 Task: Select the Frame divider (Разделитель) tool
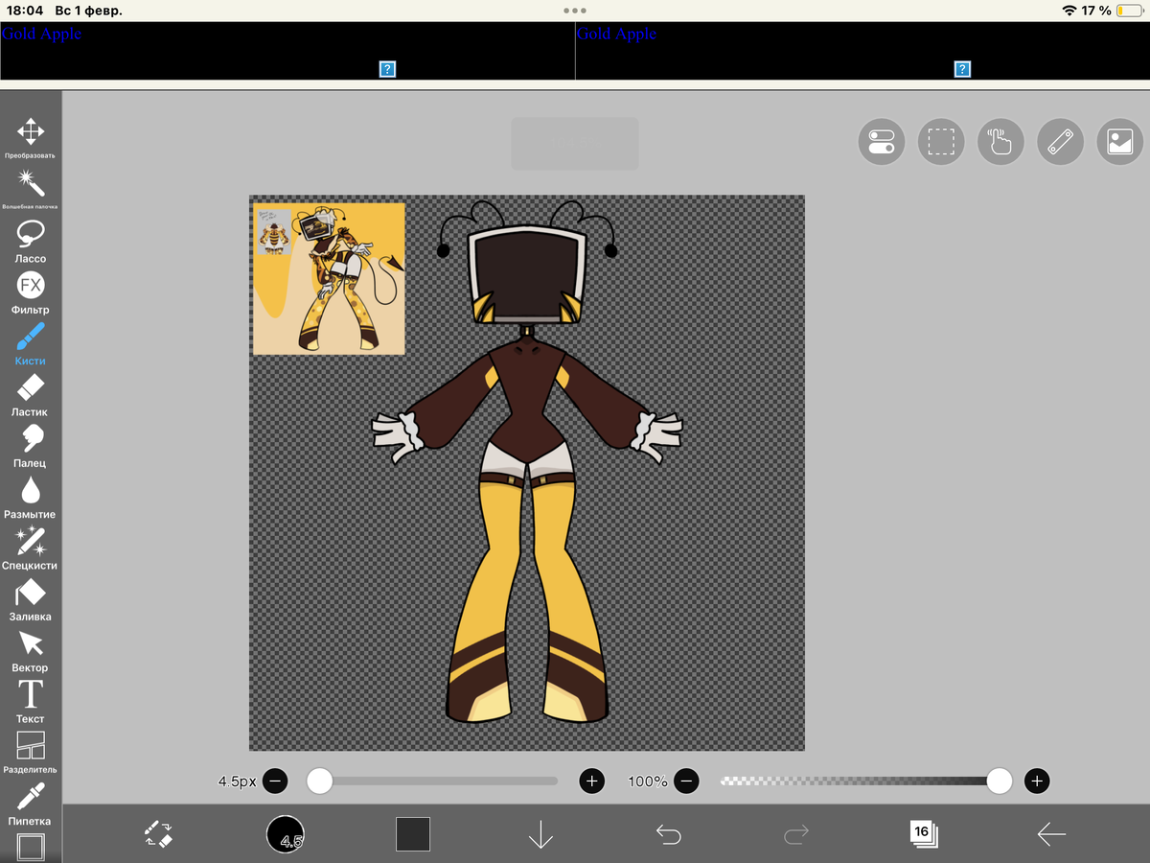tap(31, 753)
